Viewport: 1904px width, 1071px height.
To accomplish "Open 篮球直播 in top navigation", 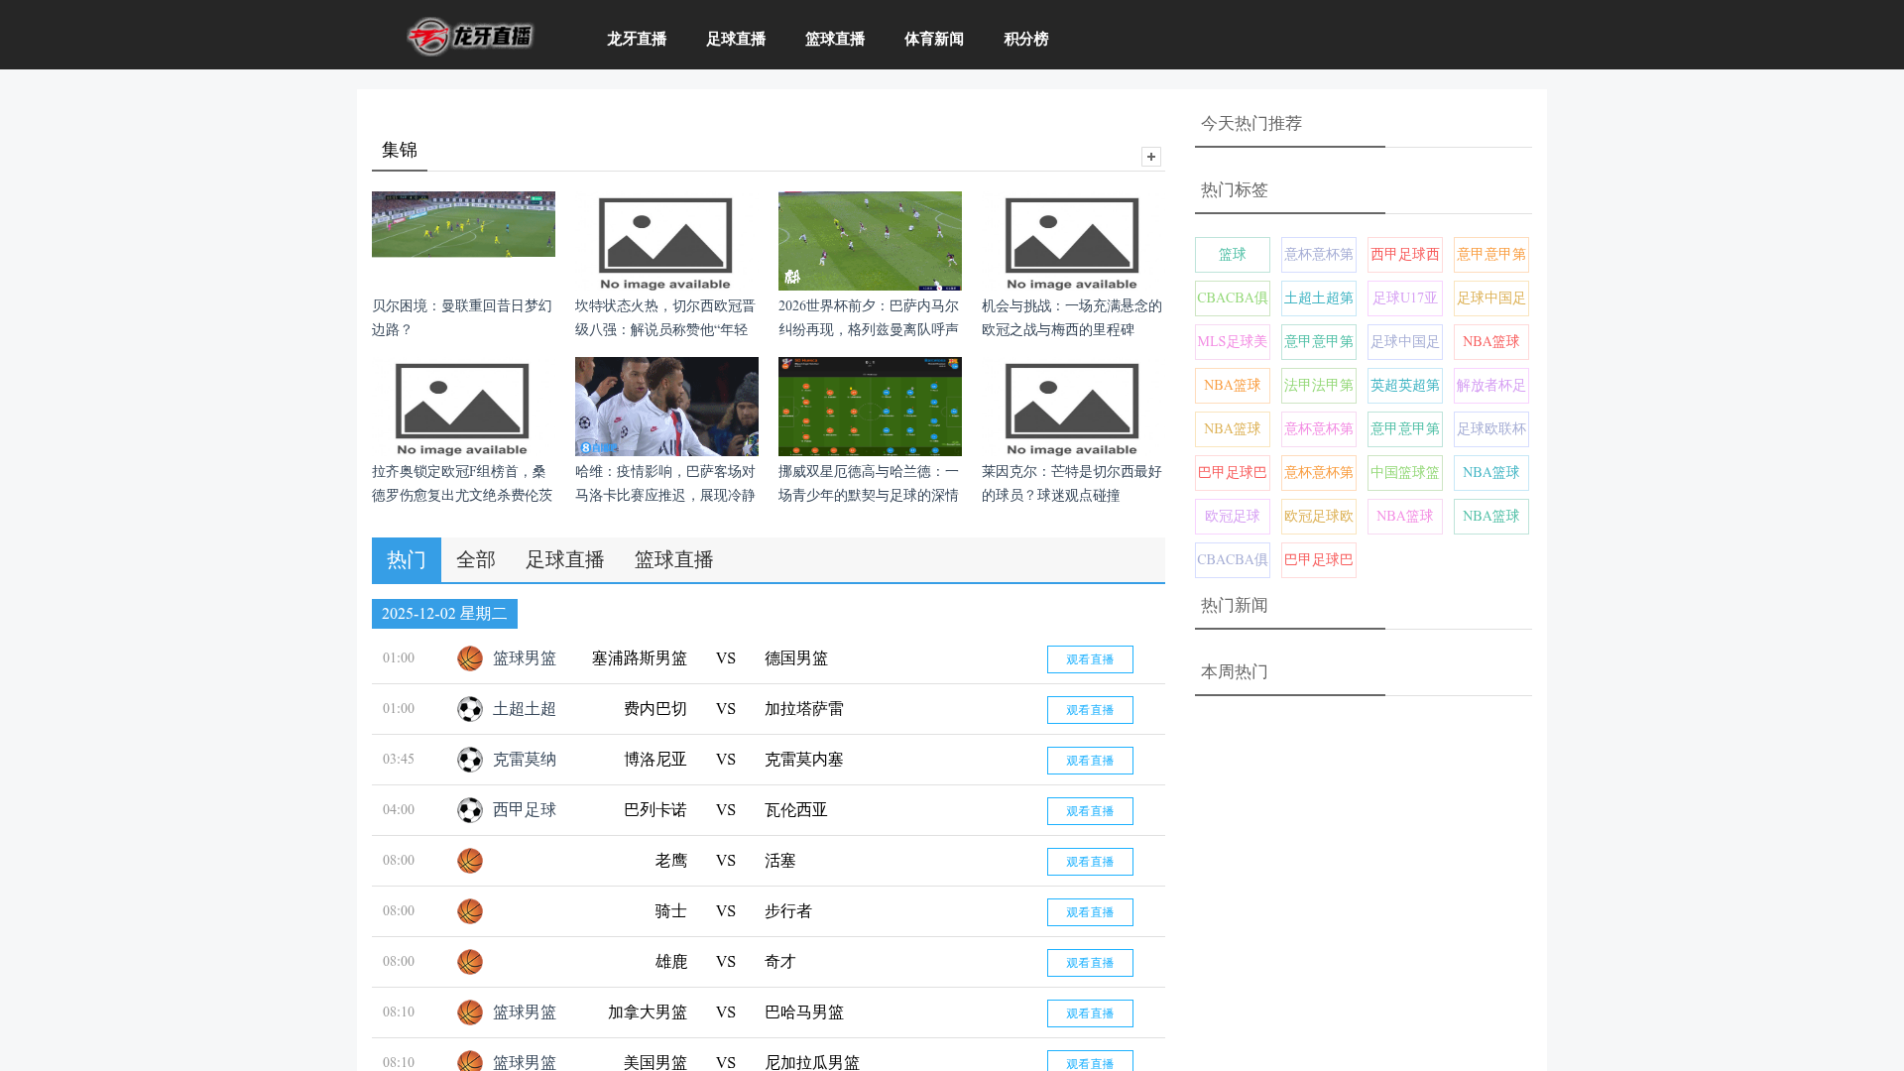I will click(834, 39).
